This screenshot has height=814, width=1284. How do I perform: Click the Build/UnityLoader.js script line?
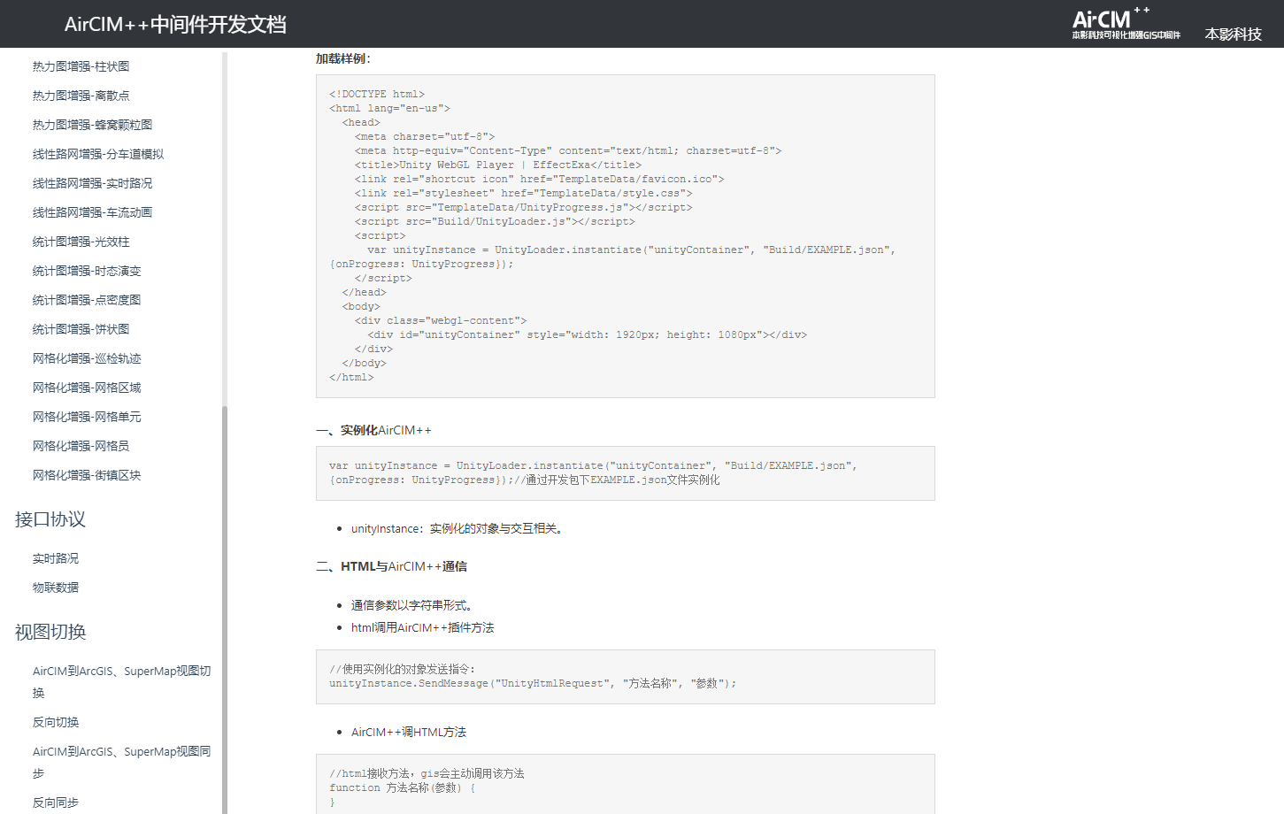[495, 221]
